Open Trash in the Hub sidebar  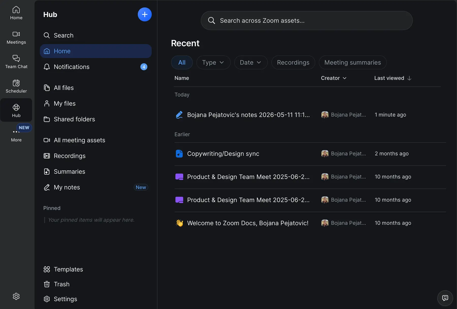click(x=96, y=284)
